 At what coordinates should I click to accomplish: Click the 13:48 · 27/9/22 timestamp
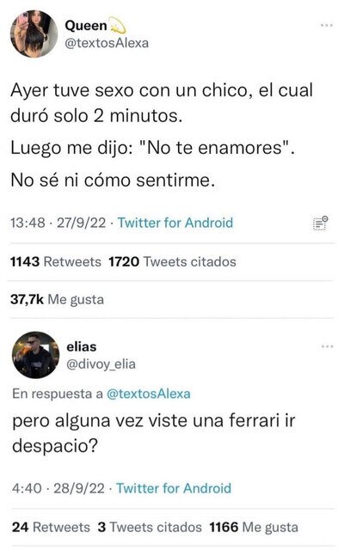58,223
